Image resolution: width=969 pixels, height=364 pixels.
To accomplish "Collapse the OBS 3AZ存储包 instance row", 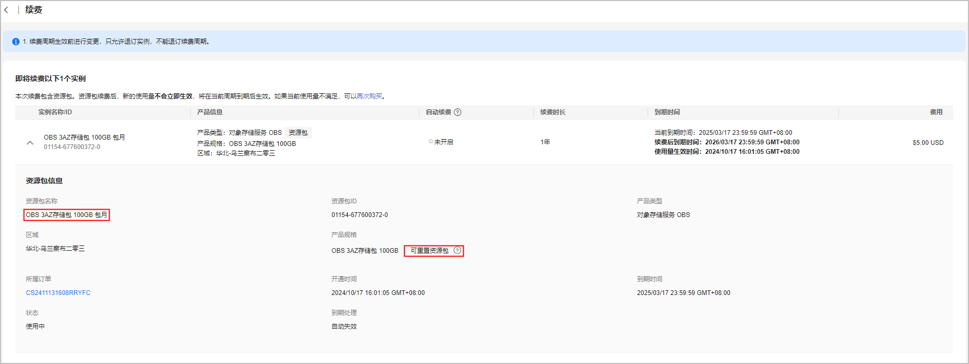I will [30, 143].
